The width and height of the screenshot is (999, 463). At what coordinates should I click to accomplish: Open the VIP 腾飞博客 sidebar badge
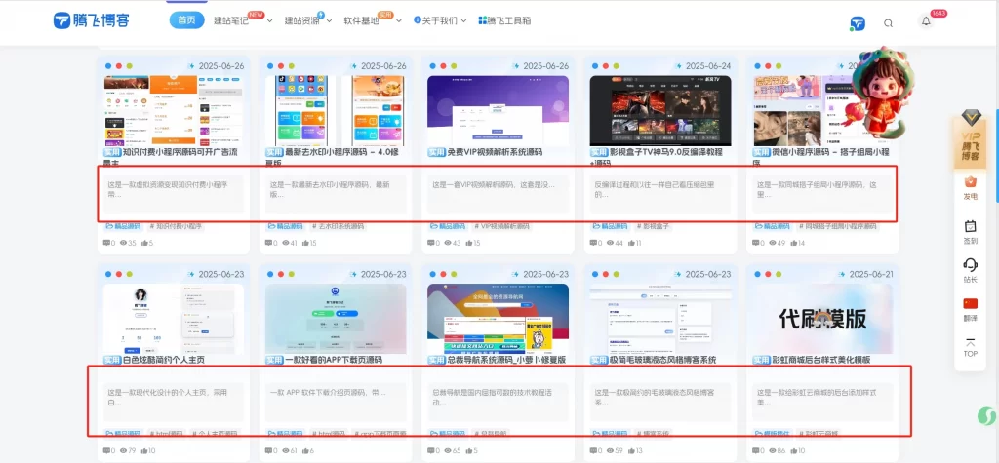(971, 138)
